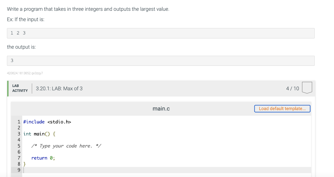The image size is (334, 177).
Task: Click the gray ID text 420824.1813852.qx3zqy7
Action: pos(25,73)
